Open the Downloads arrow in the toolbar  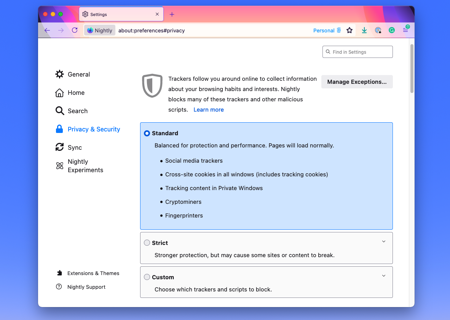(x=364, y=30)
